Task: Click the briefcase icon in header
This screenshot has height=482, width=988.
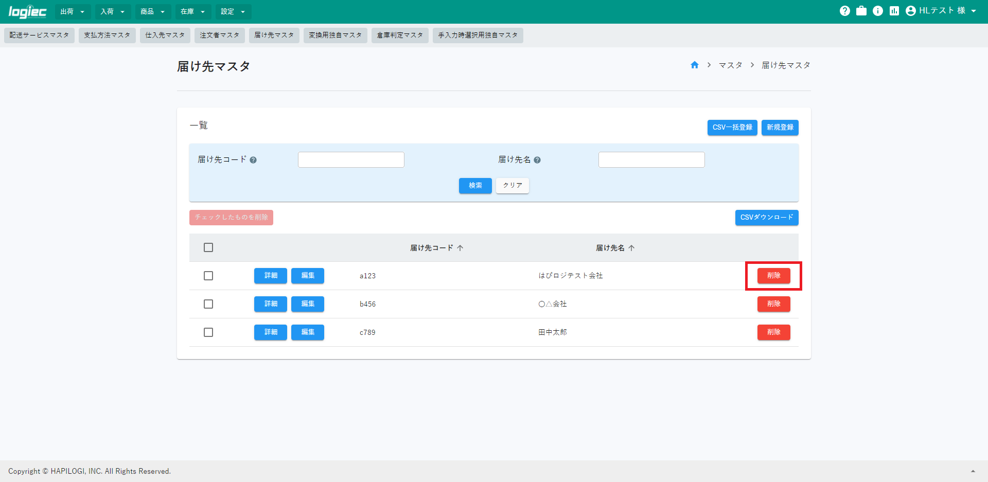Action: point(861,11)
